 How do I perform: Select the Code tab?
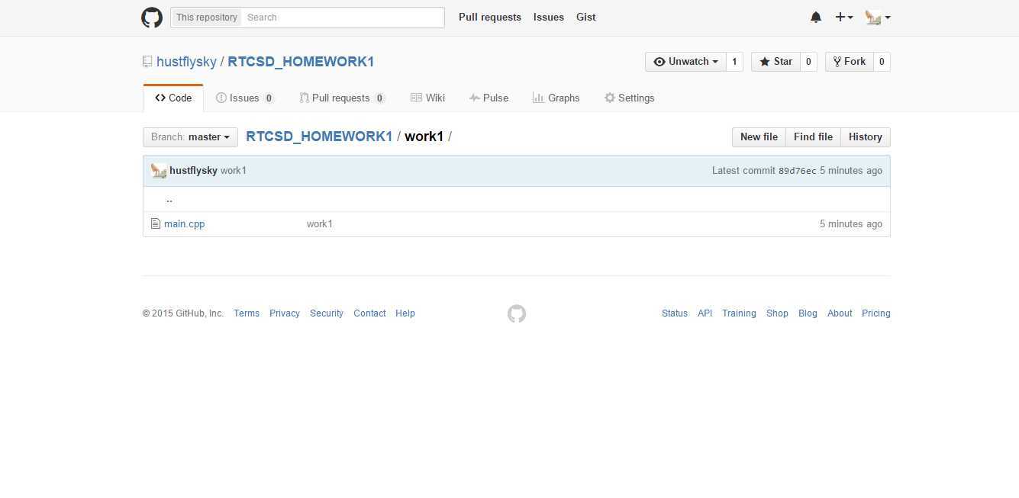173,98
